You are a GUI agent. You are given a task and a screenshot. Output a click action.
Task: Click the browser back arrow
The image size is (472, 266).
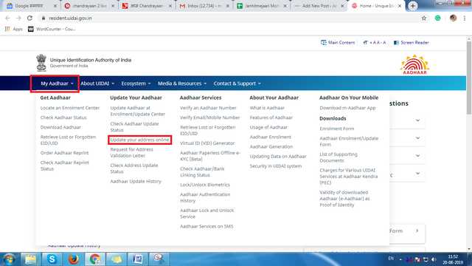pyautogui.click(x=7, y=18)
